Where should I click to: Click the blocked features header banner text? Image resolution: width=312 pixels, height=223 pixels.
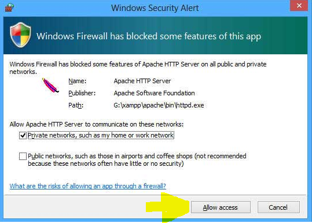click(149, 36)
